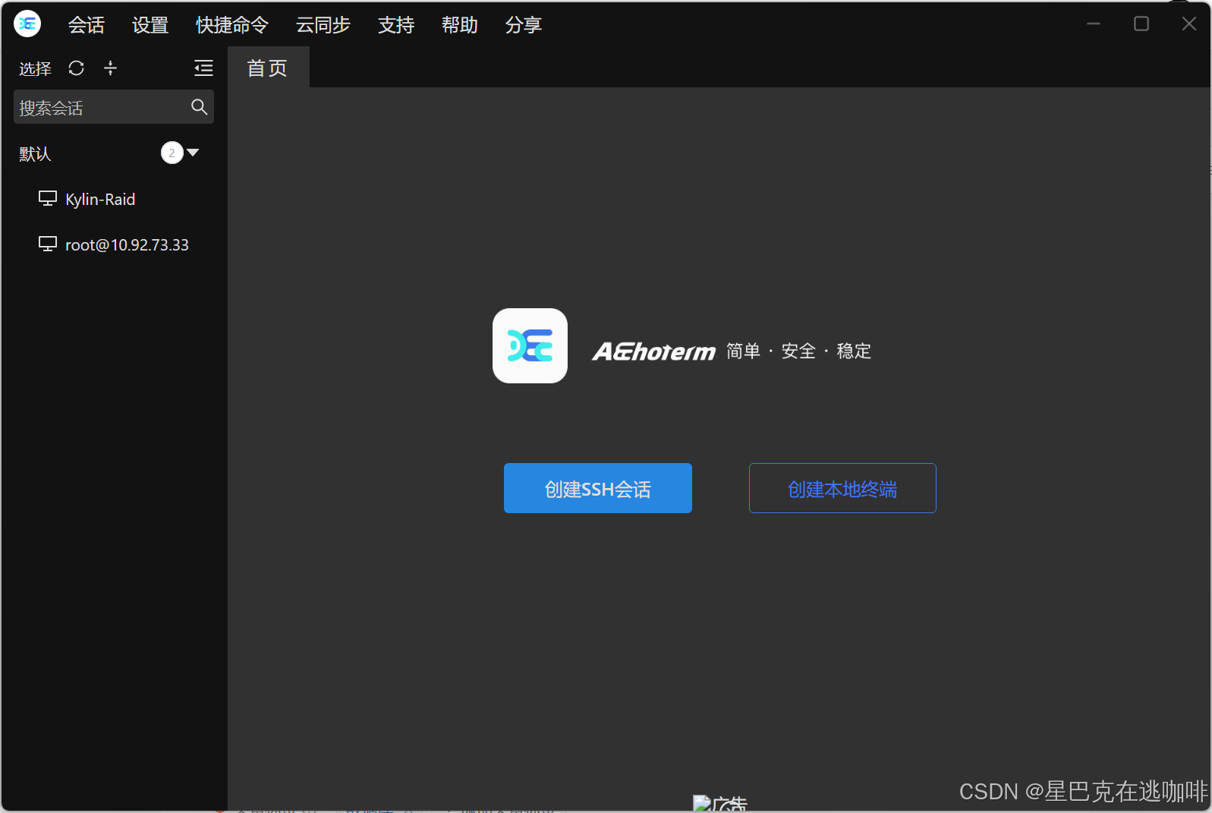Click the 选择 button in sidebar
Image resolution: width=1212 pixels, height=813 pixels.
tap(36, 69)
